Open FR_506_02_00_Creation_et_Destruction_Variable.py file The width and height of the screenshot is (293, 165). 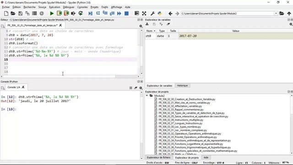pos(187,99)
